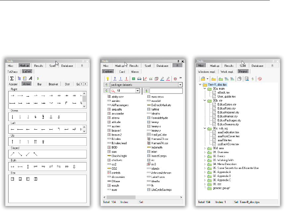Click the pink-underlined pencil icon
Screen dimensions: 285x211
[168, 79]
